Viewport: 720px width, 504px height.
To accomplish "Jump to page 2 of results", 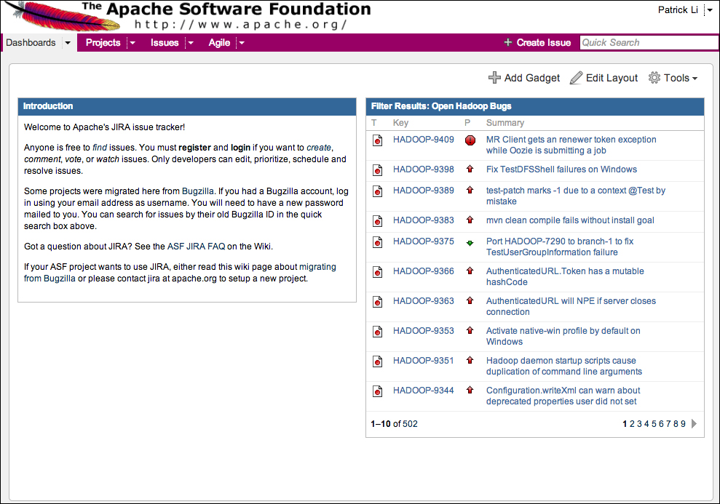I will [632, 424].
